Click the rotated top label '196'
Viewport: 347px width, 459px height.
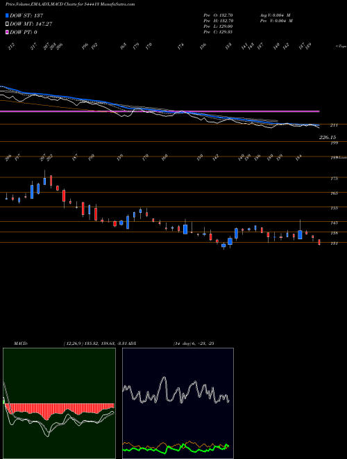pos(85,47)
